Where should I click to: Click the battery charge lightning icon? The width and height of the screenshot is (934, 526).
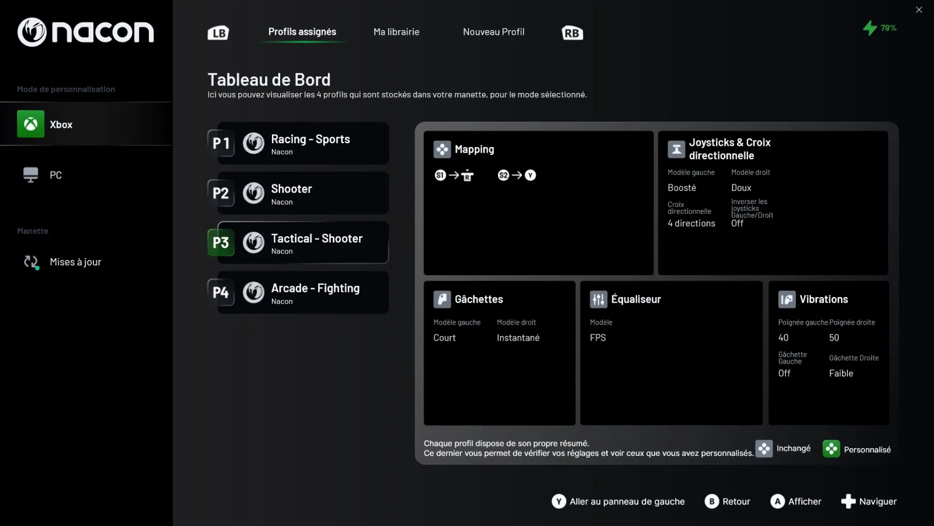pyautogui.click(x=870, y=28)
